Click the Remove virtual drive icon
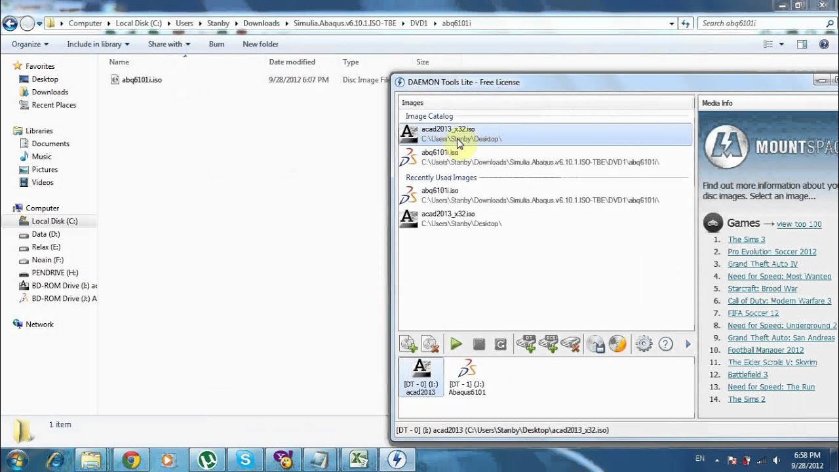The height and width of the screenshot is (472, 839). point(570,344)
